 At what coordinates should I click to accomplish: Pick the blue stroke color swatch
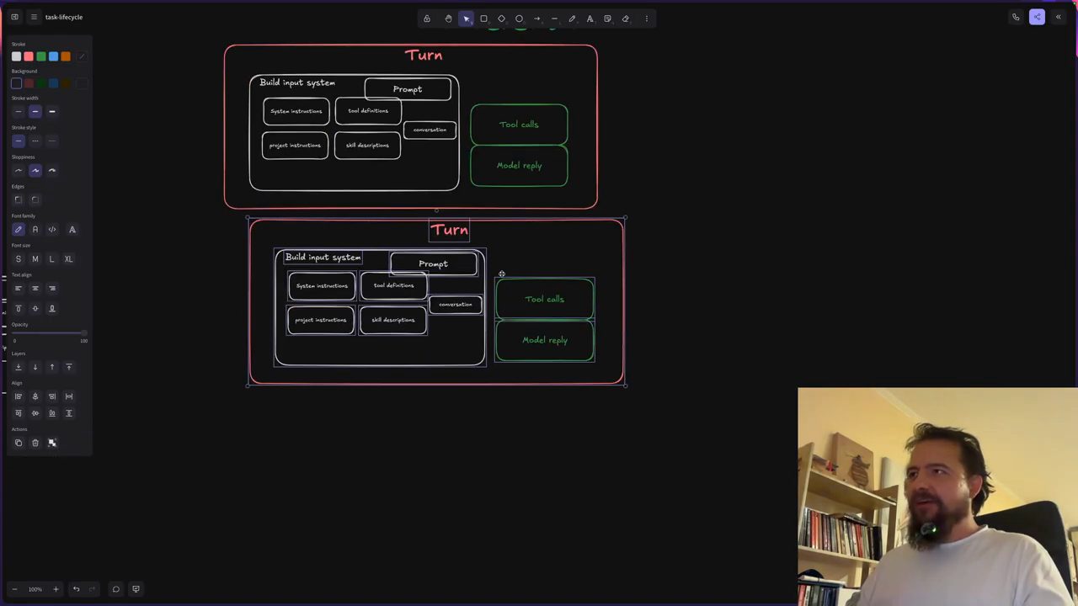[53, 56]
